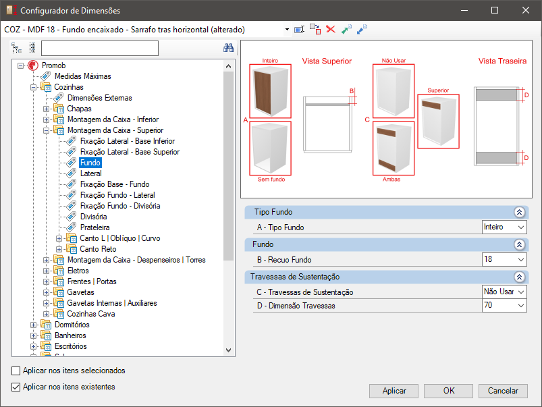542x407 pixels.
Task: Click the tag icon beside Dimensões Externas
Action: pyautogui.click(x=59, y=98)
